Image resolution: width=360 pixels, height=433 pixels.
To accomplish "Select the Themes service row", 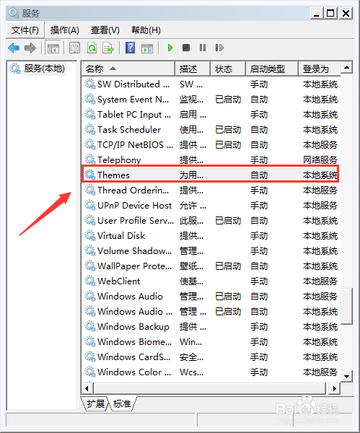I will [211, 175].
